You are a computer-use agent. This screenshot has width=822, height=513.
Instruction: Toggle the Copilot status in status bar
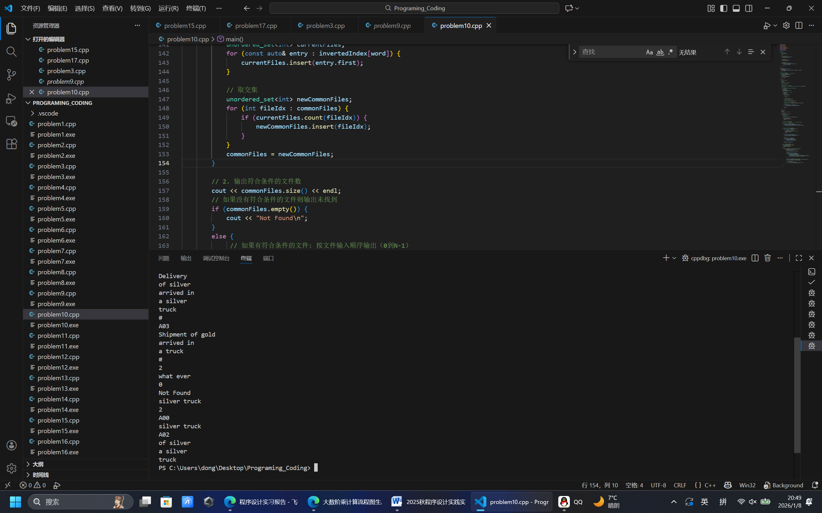coord(728,485)
